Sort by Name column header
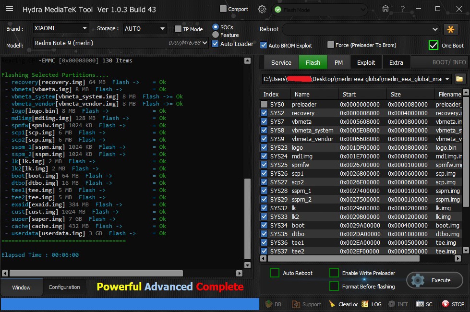The image size is (470, 312). pyautogui.click(x=314, y=95)
